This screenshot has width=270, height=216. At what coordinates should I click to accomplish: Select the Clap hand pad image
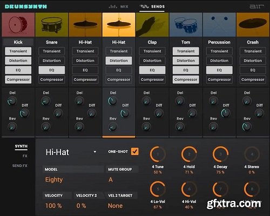click(152, 25)
